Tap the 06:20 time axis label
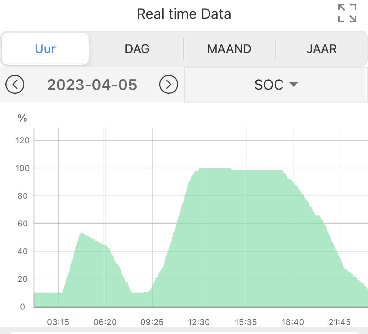 pyautogui.click(x=105, y=322)
